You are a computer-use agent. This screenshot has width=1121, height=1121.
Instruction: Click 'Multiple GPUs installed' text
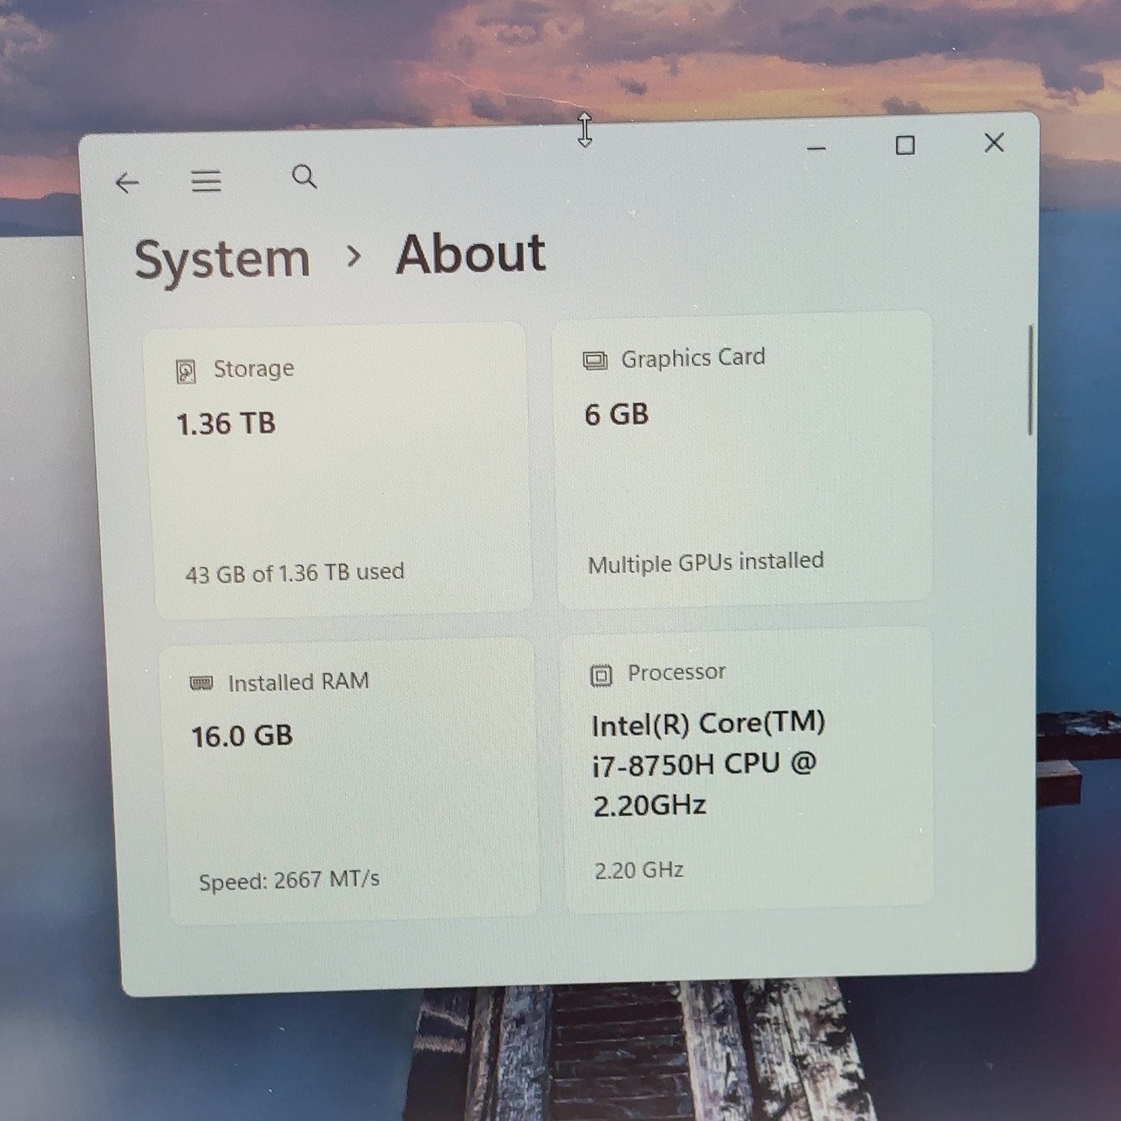click(x=706, y=562)
